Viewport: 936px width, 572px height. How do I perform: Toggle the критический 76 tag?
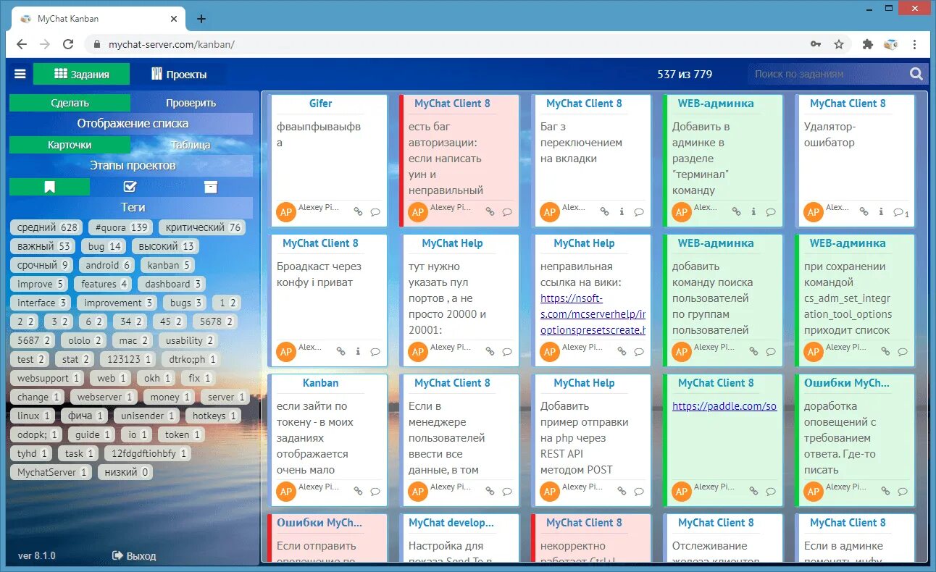[x=202, y=227]
